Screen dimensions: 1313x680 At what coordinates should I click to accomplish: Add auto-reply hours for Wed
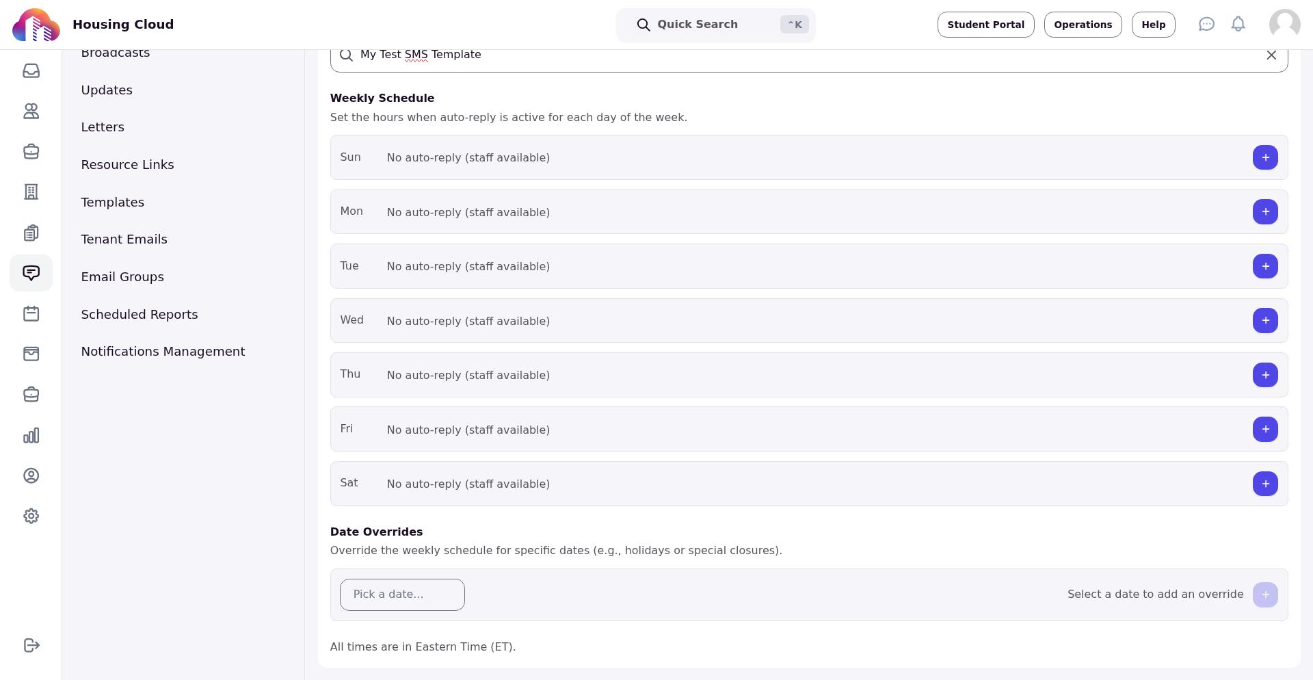coord(1265,321)
